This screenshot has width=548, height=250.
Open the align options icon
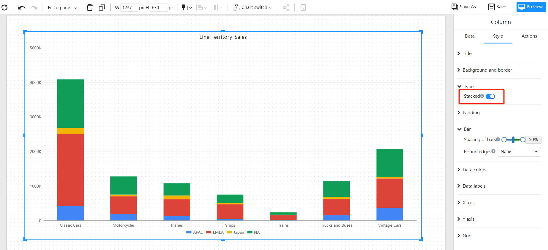tap(202, 7)
